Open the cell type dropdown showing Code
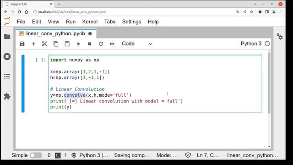Viewport: 293px width, 165px height. [x=137, y=44]
